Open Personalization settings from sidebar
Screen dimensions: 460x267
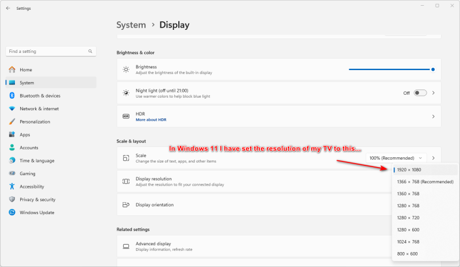tap(34, 122)
